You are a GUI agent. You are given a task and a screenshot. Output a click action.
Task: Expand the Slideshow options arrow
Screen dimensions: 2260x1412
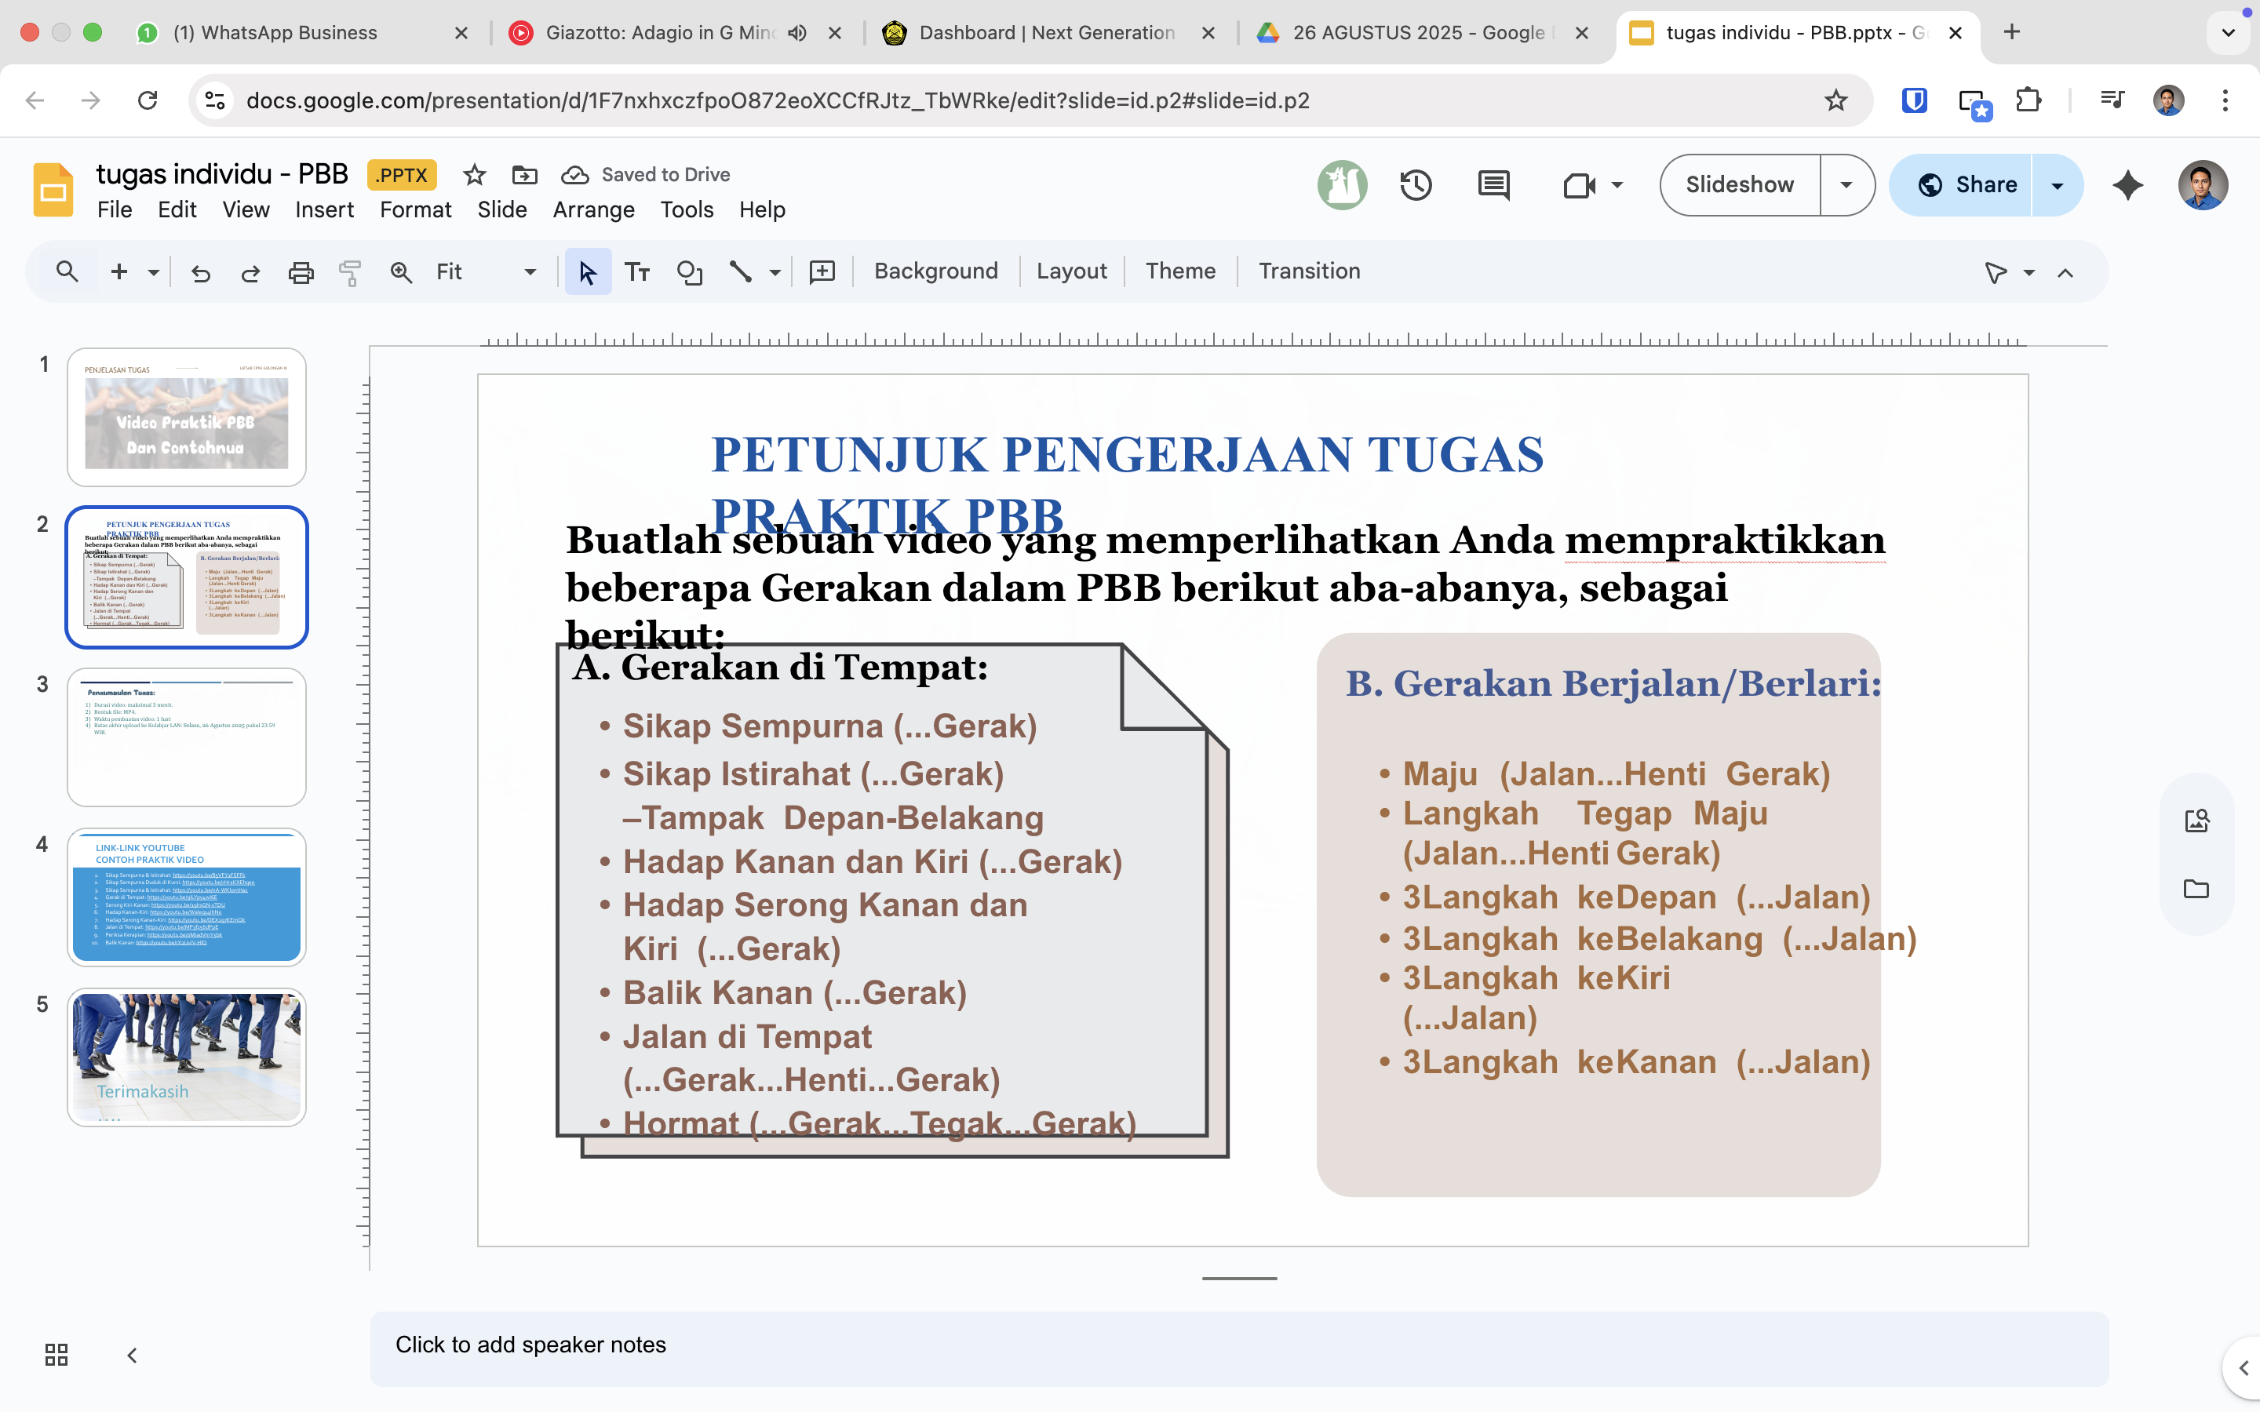1846,185
